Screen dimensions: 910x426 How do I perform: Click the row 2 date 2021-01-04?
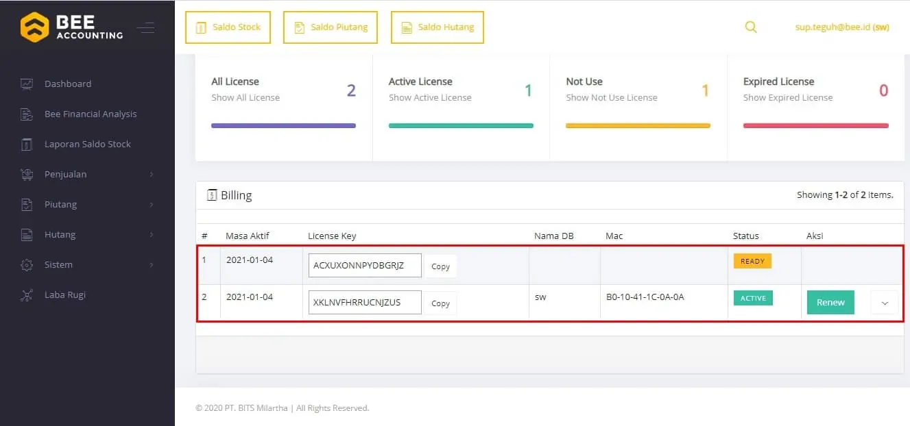tap(250, 297)
